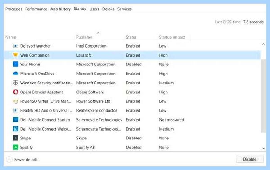Click the Dell Mobile Connect Welcome icon
Screen dimensions: 270x170
tap(16, 129)
